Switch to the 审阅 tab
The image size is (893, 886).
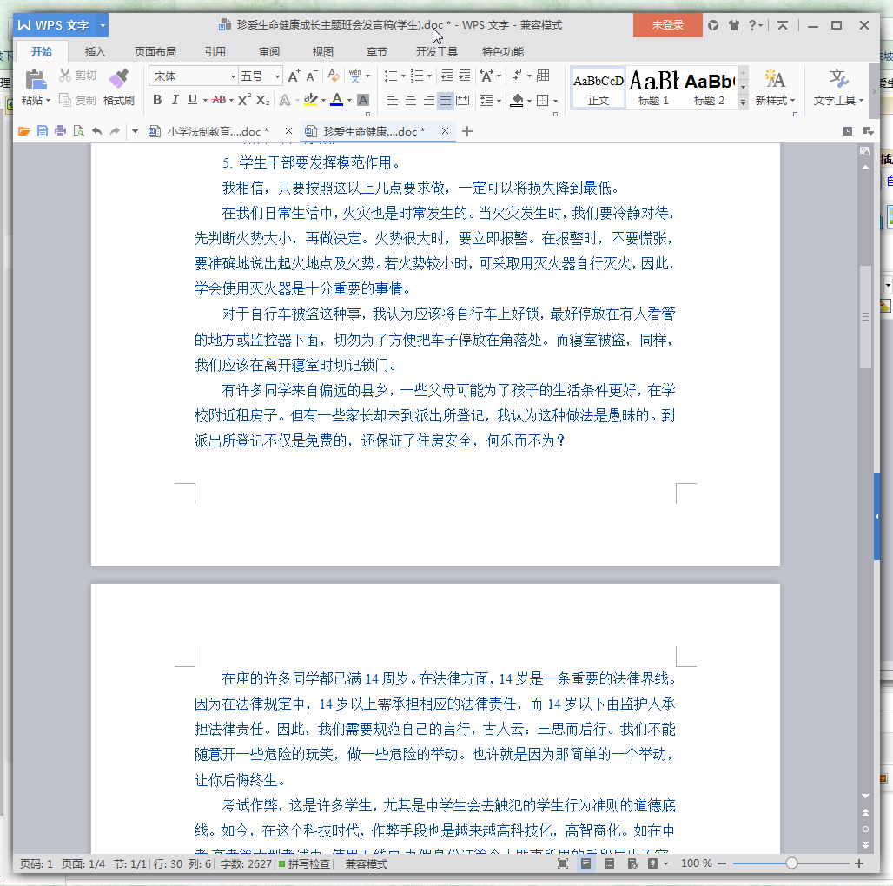(268, 52)
